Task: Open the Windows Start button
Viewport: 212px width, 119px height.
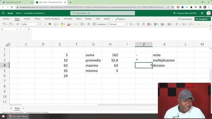Action: (x=3, y=116)
